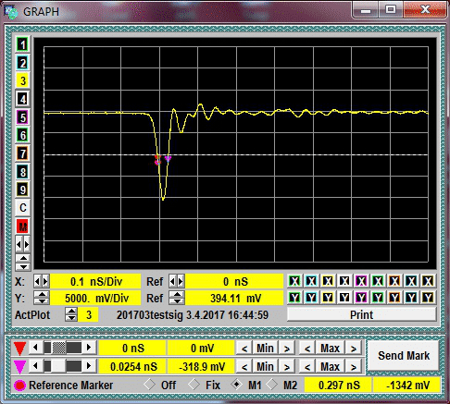Toggle the magenta Y button for plot 5
This screenshot has height=404, width=450.
coord(361,298)
